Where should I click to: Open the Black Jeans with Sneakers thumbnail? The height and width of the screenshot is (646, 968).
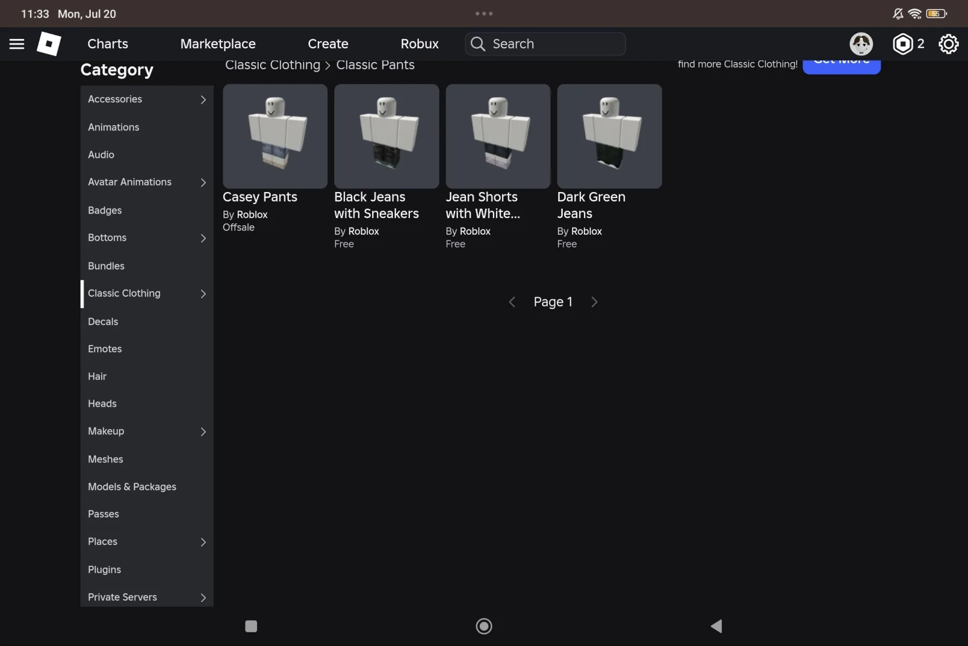point(386,136)
